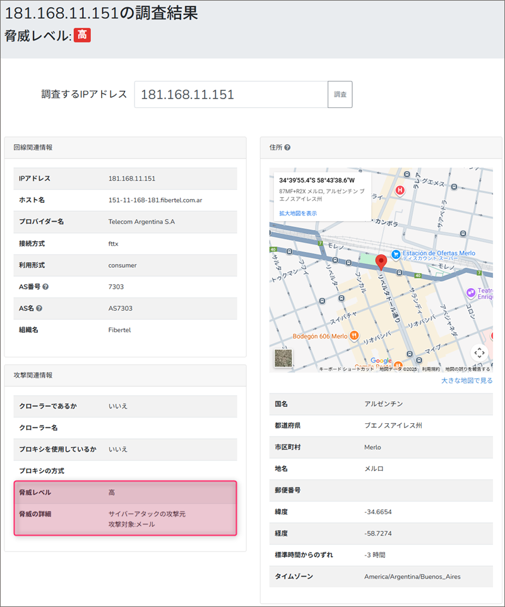The width and height of the screenshot is (505, 607).
Task: Open 拡大地図を表示 link
Action: 298,213
